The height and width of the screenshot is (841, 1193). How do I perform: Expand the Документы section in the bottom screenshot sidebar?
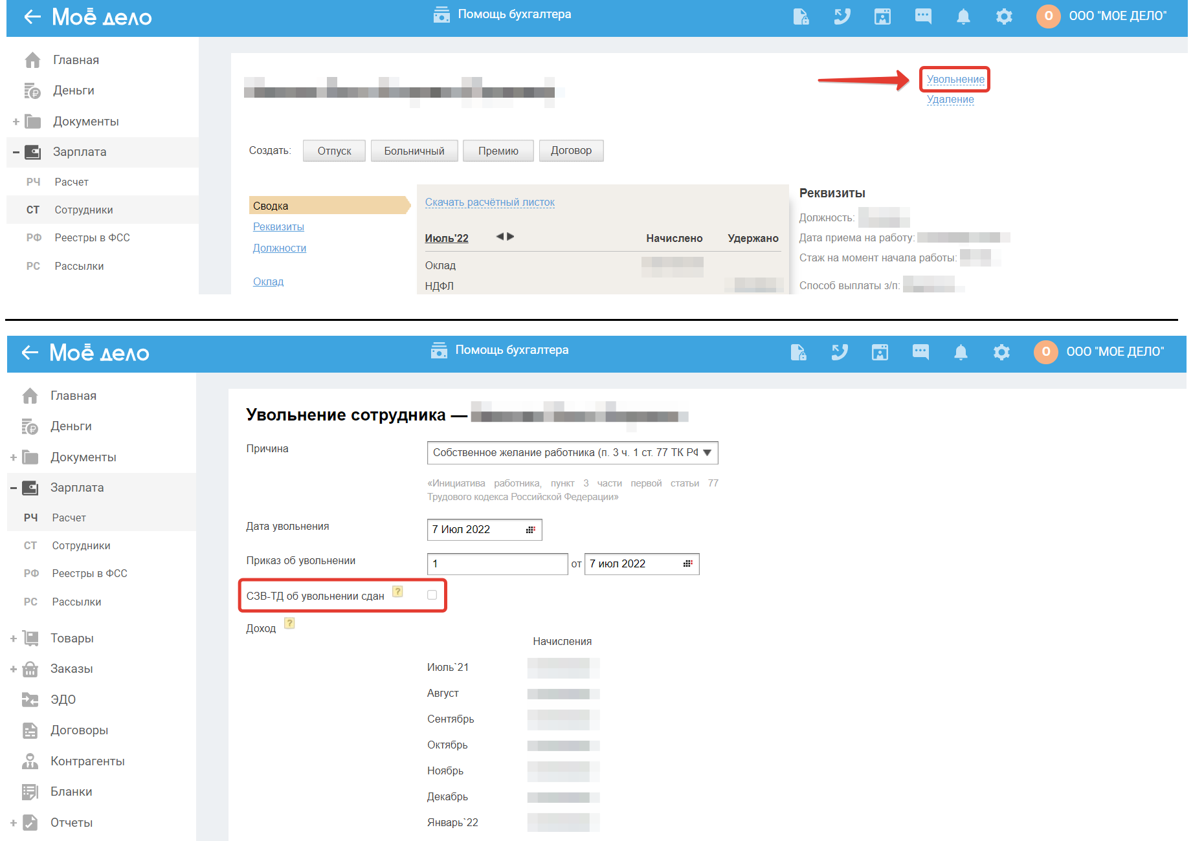coord(14,457)
